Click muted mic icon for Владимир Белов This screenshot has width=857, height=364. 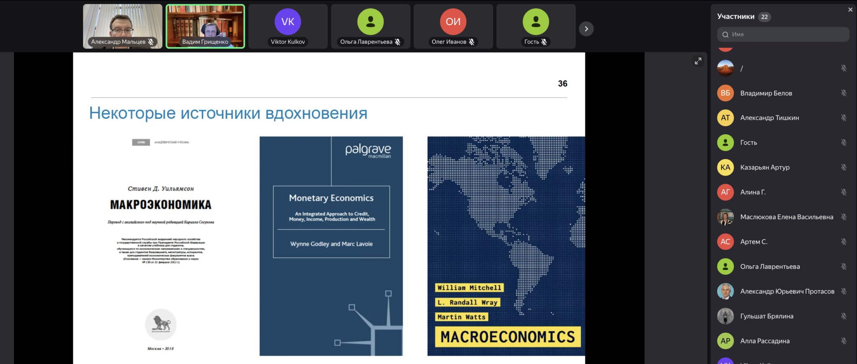(844, 93)
